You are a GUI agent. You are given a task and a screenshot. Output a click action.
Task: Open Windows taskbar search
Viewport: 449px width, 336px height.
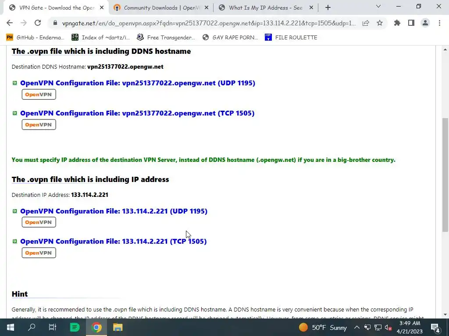(x=32, y=327)
